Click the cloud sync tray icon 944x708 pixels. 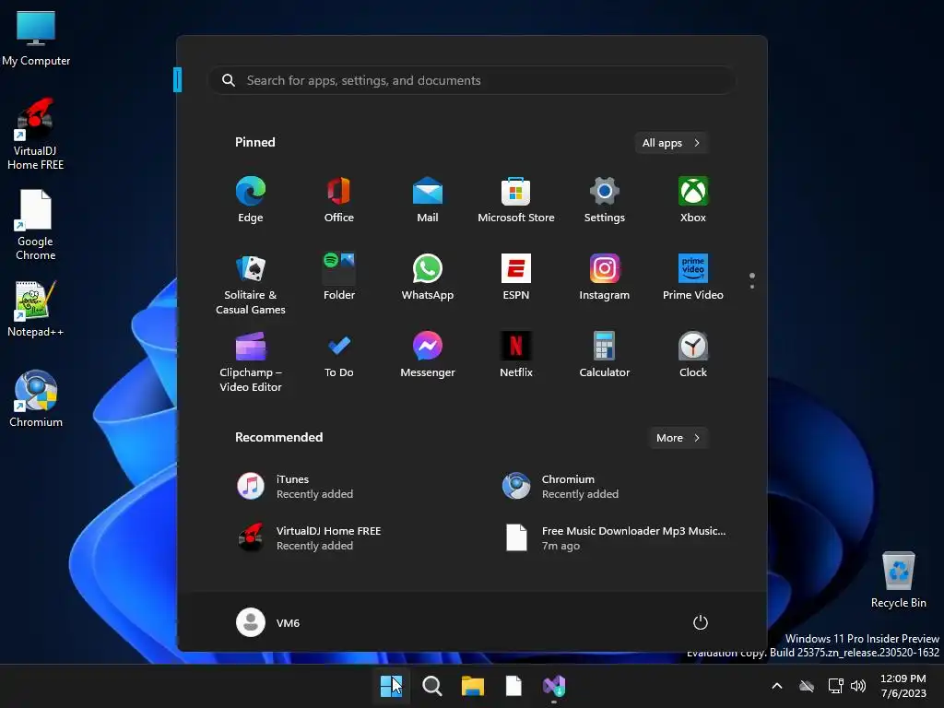pos(806,686)
